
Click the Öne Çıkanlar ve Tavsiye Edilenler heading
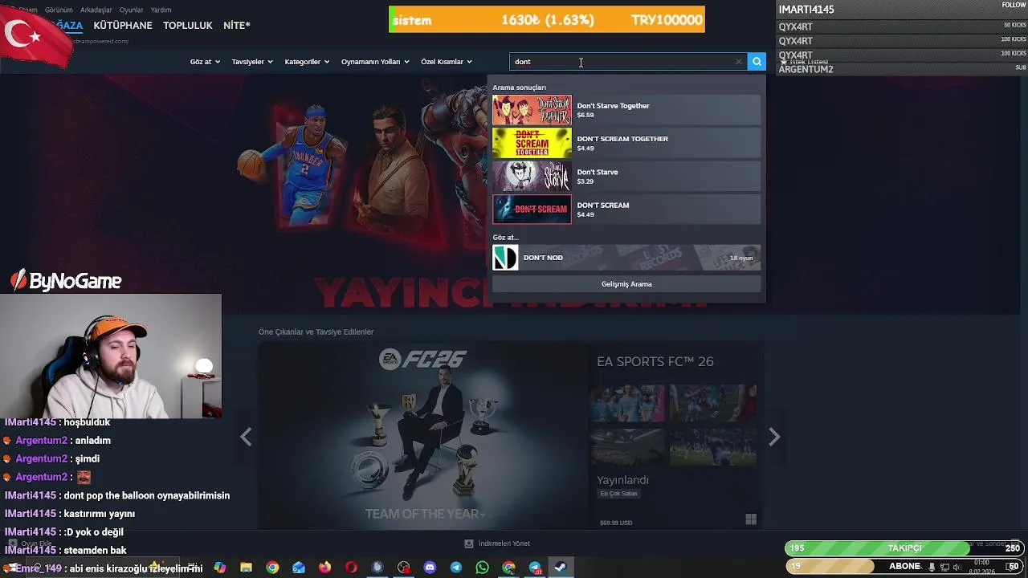coord(316,332)
